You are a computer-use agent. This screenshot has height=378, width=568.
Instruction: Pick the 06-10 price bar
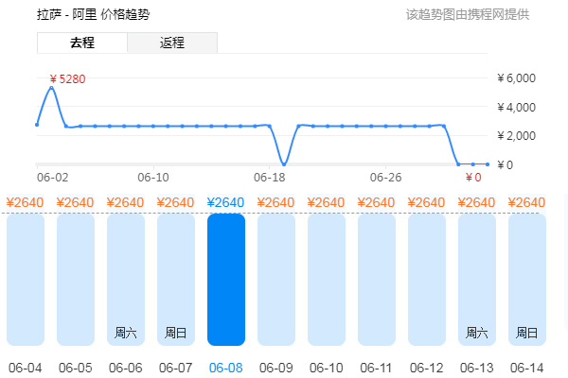click(x=326, y=279)
